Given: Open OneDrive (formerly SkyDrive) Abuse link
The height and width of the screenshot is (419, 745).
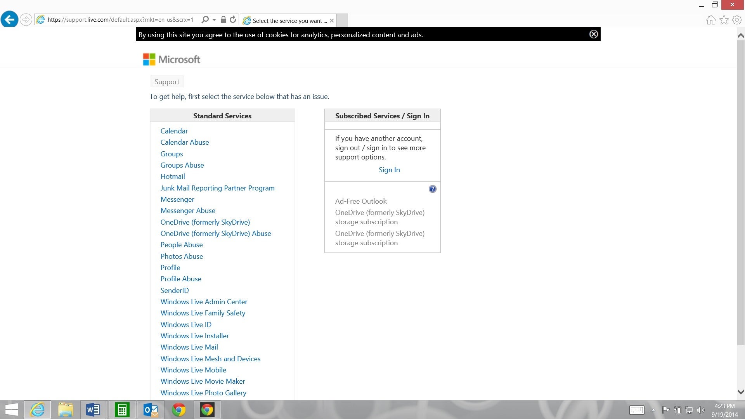Looking at the screenshot, I should tap(216, 234).
